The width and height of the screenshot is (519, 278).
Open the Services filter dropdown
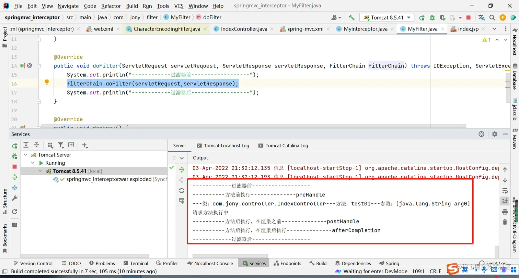[61, 145]
